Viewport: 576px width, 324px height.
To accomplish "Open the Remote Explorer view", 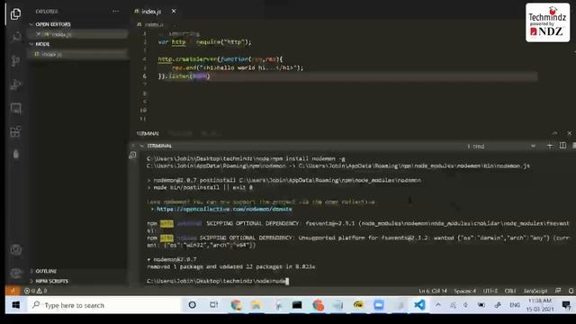I will (x=15, y=108).
